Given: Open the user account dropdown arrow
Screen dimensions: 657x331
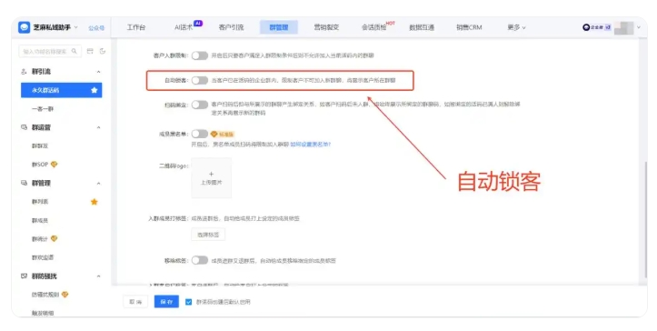Looking at the screenshot, I should pyautogui.click(x=639, y=27).
